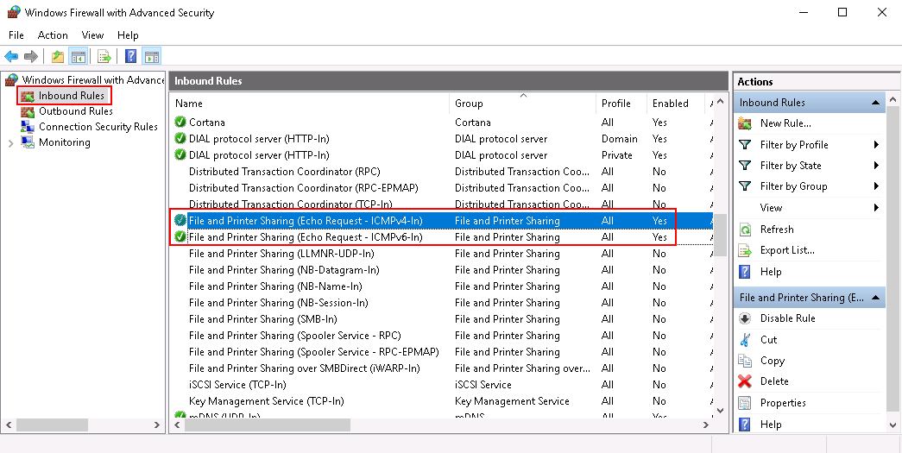The height and width of the screenshot is (453, 902).
Task: Select Inbound Rules in the console tree
Action: pyautogui.click(x=72, y=96)
